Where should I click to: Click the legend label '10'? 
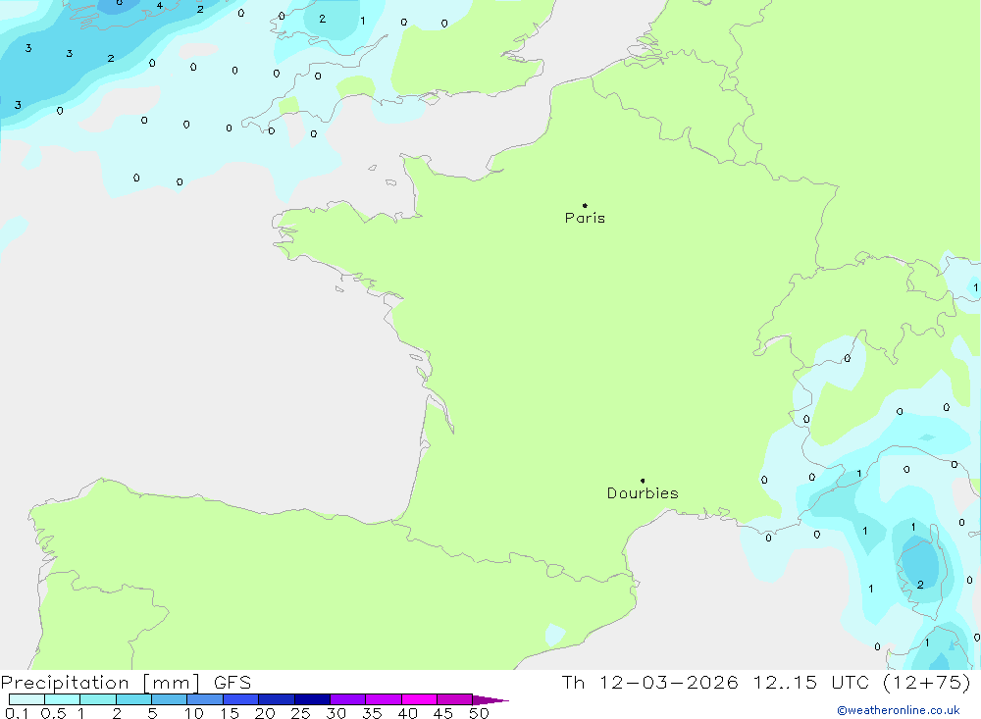point(194,713)
